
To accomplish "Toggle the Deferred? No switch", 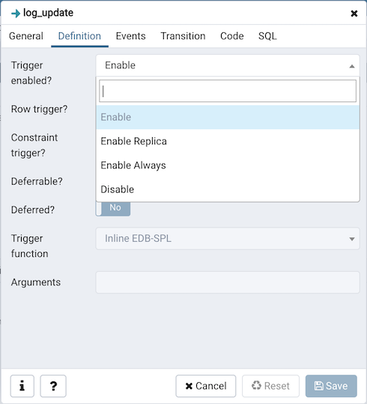I will 113,208.
